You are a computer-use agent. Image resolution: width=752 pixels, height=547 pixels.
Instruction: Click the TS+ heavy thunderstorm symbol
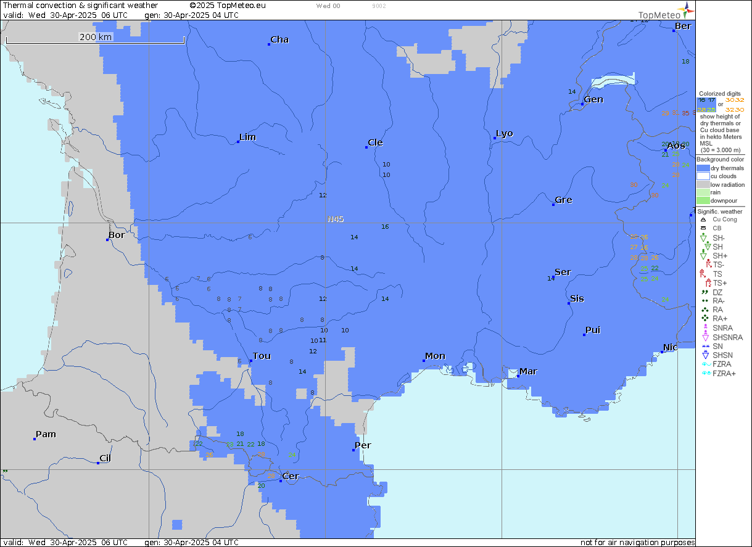coord(708,282)
